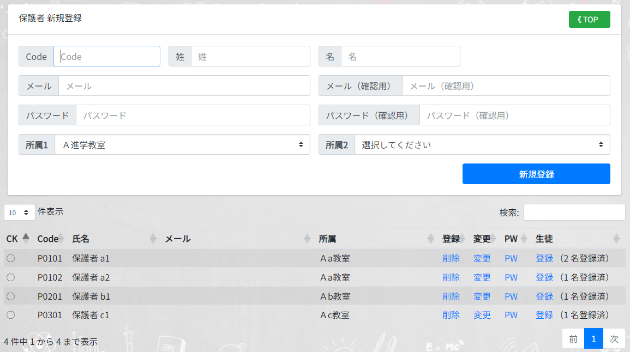Viewport: 630px width, 352px height.
Task: Return to top via TOP button
Action: tap(589, 20)
